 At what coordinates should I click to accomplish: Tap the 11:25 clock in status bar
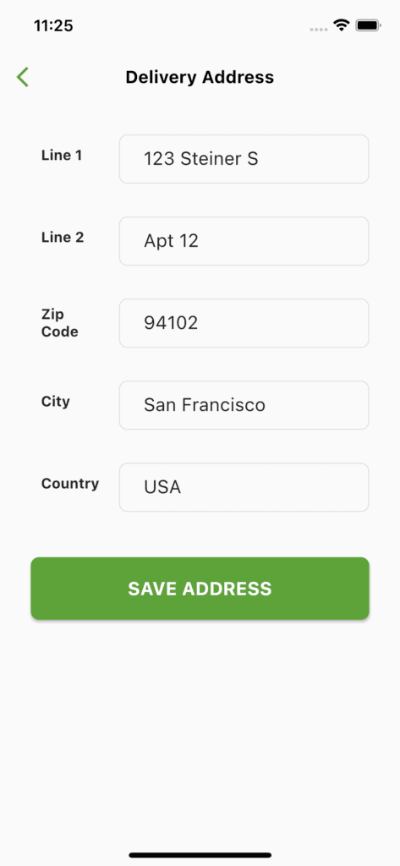[x=53, y=25]
